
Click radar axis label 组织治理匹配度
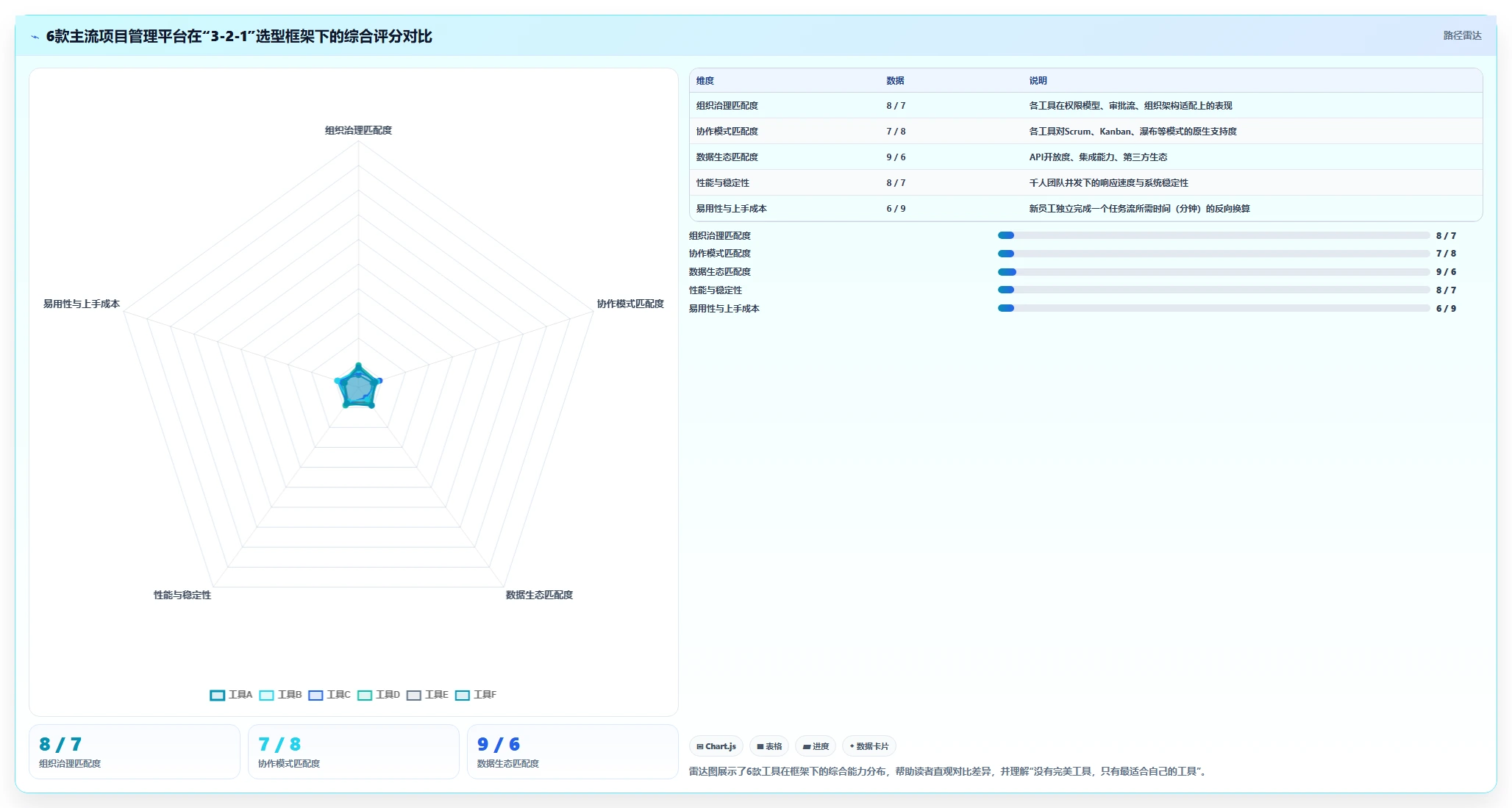pos(358,130)
